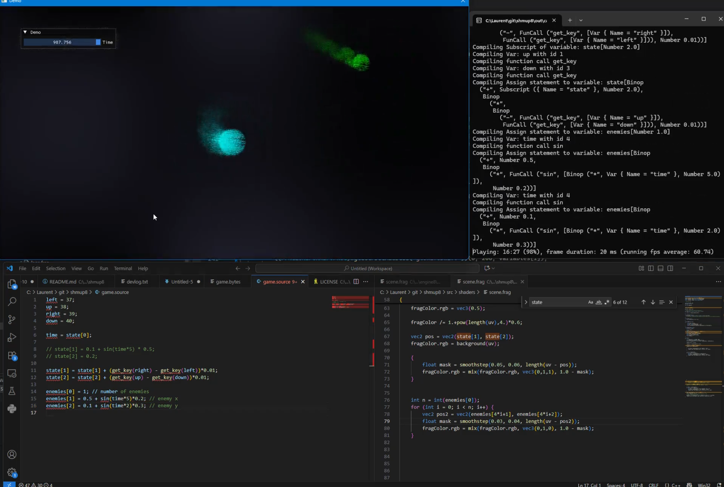The image size is (724, 487).
Task: Jump to next search match with down arrow
Action: tap(652, 302)
